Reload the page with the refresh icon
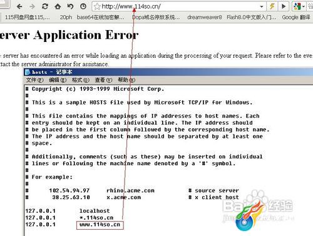 pos(45,7)
